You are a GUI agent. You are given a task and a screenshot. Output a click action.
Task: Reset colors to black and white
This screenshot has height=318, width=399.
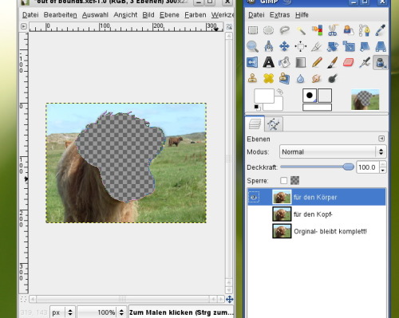257,108
